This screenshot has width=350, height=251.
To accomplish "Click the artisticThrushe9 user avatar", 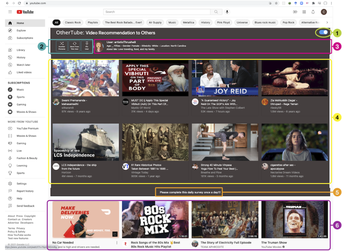I will pyautogui.click(x=99, y=47).
